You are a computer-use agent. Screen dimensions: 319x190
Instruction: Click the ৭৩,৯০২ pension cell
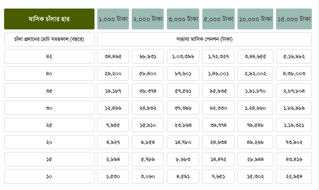[x=294, y=142]
